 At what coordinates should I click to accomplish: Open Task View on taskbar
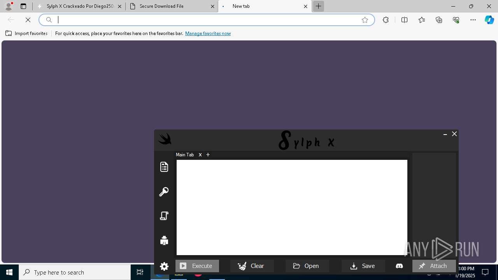tap(140, 272)
